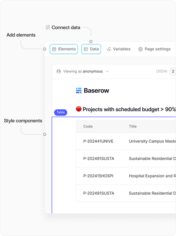This screenshot has width=176, height=236.
Task: Click the Title column header
Action: coord(133,126)
